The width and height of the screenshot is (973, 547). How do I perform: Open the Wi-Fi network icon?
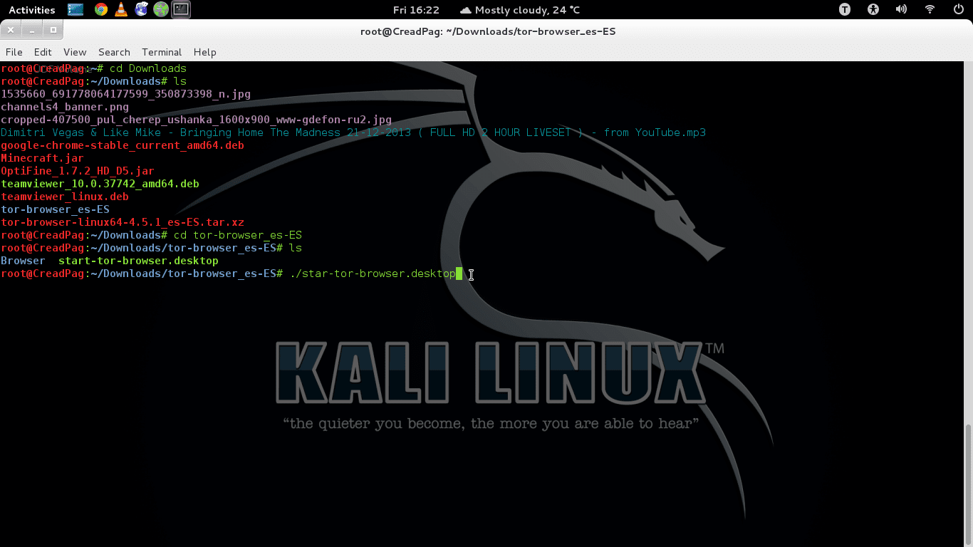[930, 10]
